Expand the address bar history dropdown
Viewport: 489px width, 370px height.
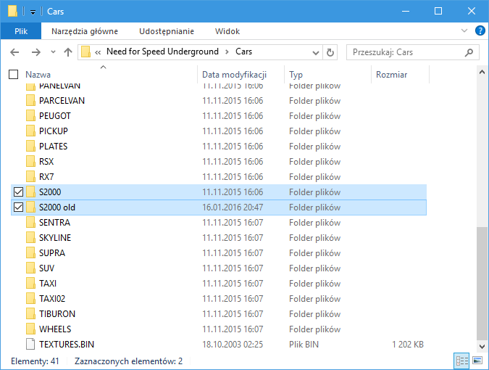[315, 52]
